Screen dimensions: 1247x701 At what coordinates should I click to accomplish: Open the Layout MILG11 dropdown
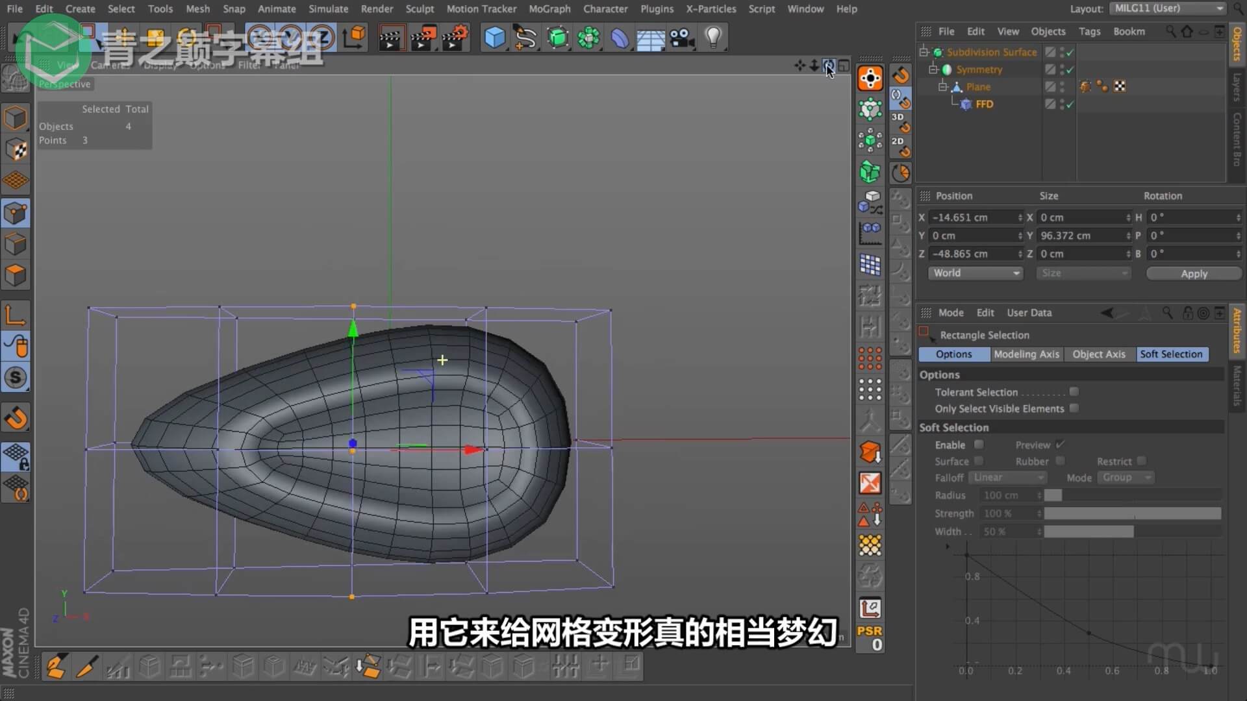1167,8
